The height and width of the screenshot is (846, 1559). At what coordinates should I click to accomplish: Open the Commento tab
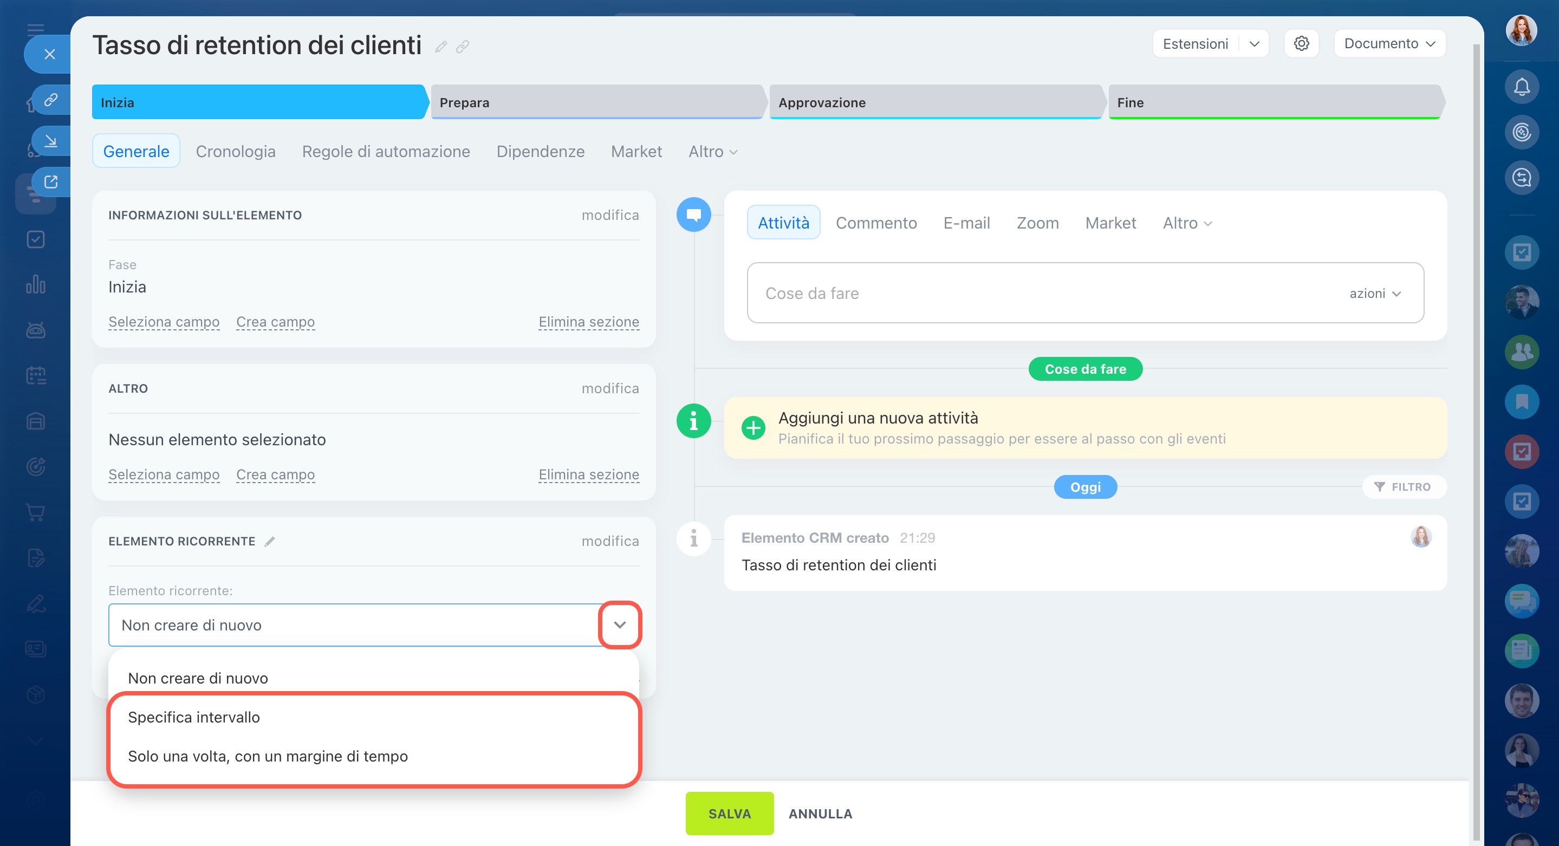876,223
